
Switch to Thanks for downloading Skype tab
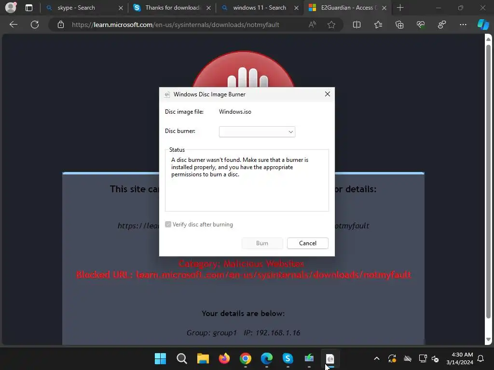pos(173,8)
